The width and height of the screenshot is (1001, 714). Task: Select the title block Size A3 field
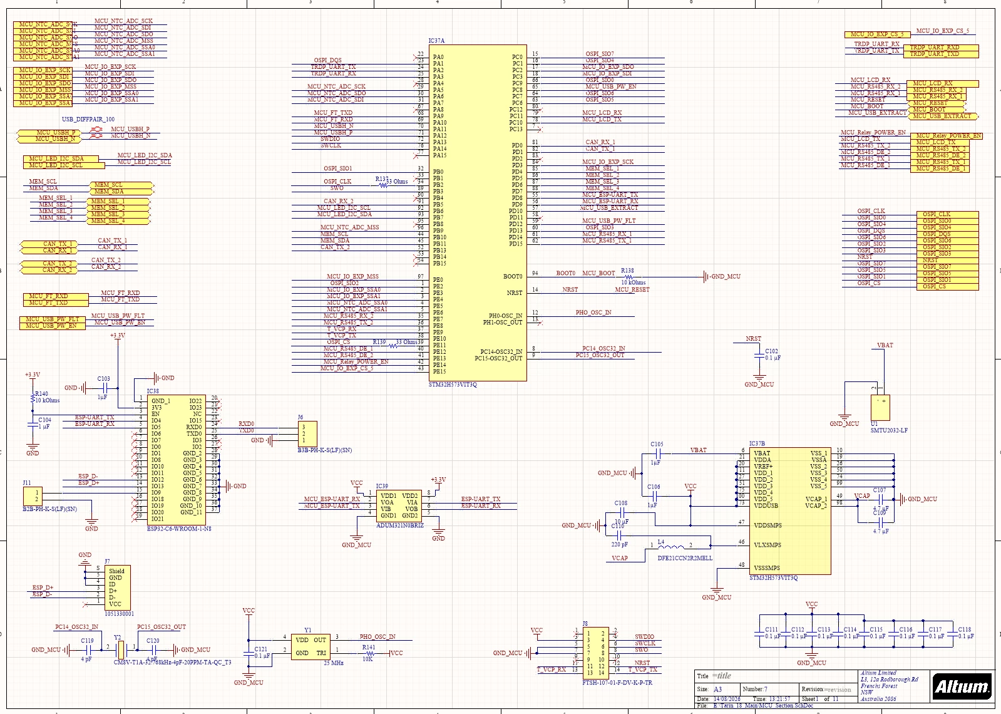coord(716,689)
